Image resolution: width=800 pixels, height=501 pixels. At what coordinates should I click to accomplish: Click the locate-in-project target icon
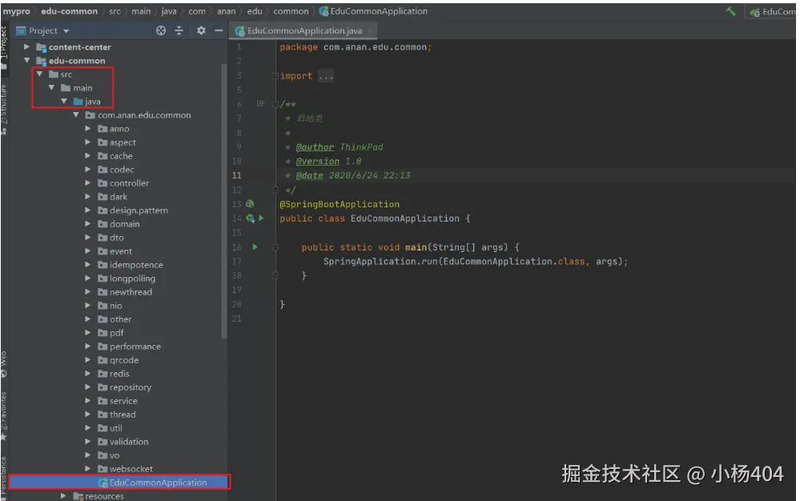161,30
